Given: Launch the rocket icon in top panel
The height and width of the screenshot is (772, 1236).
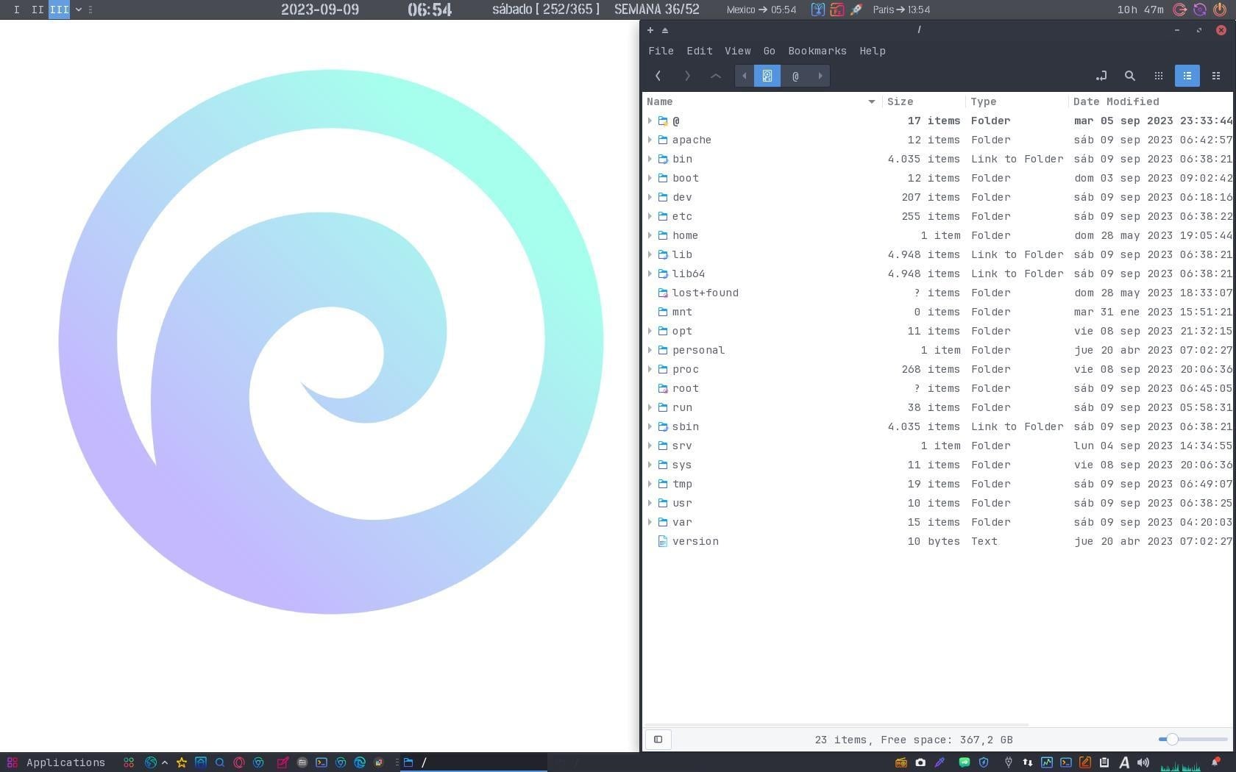Looking at the screenshot, I should tap(856, 10).
